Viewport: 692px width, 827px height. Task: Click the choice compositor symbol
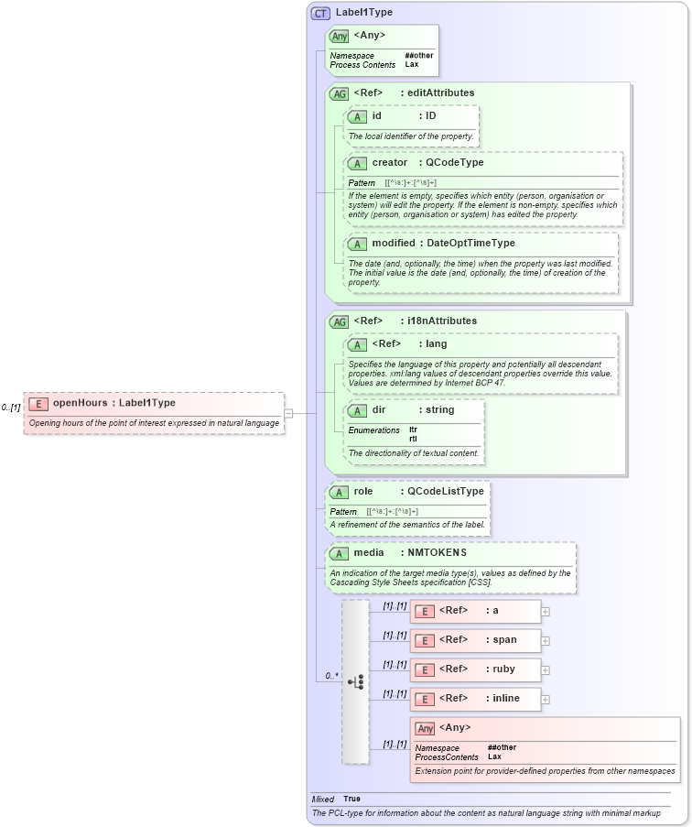coord(356,682)
